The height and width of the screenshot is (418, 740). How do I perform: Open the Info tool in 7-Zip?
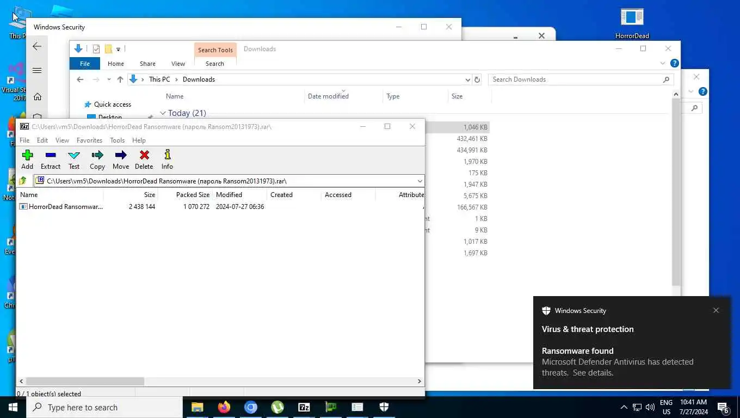click(x=167, y=160)
